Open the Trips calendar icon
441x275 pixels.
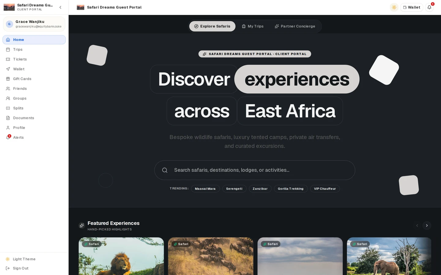pyautogui.click(x=8, y=50)
